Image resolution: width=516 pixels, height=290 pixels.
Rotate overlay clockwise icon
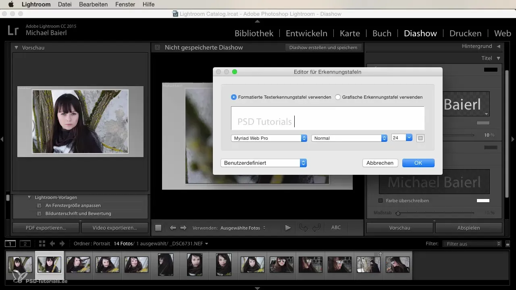[x=316, y=228]
